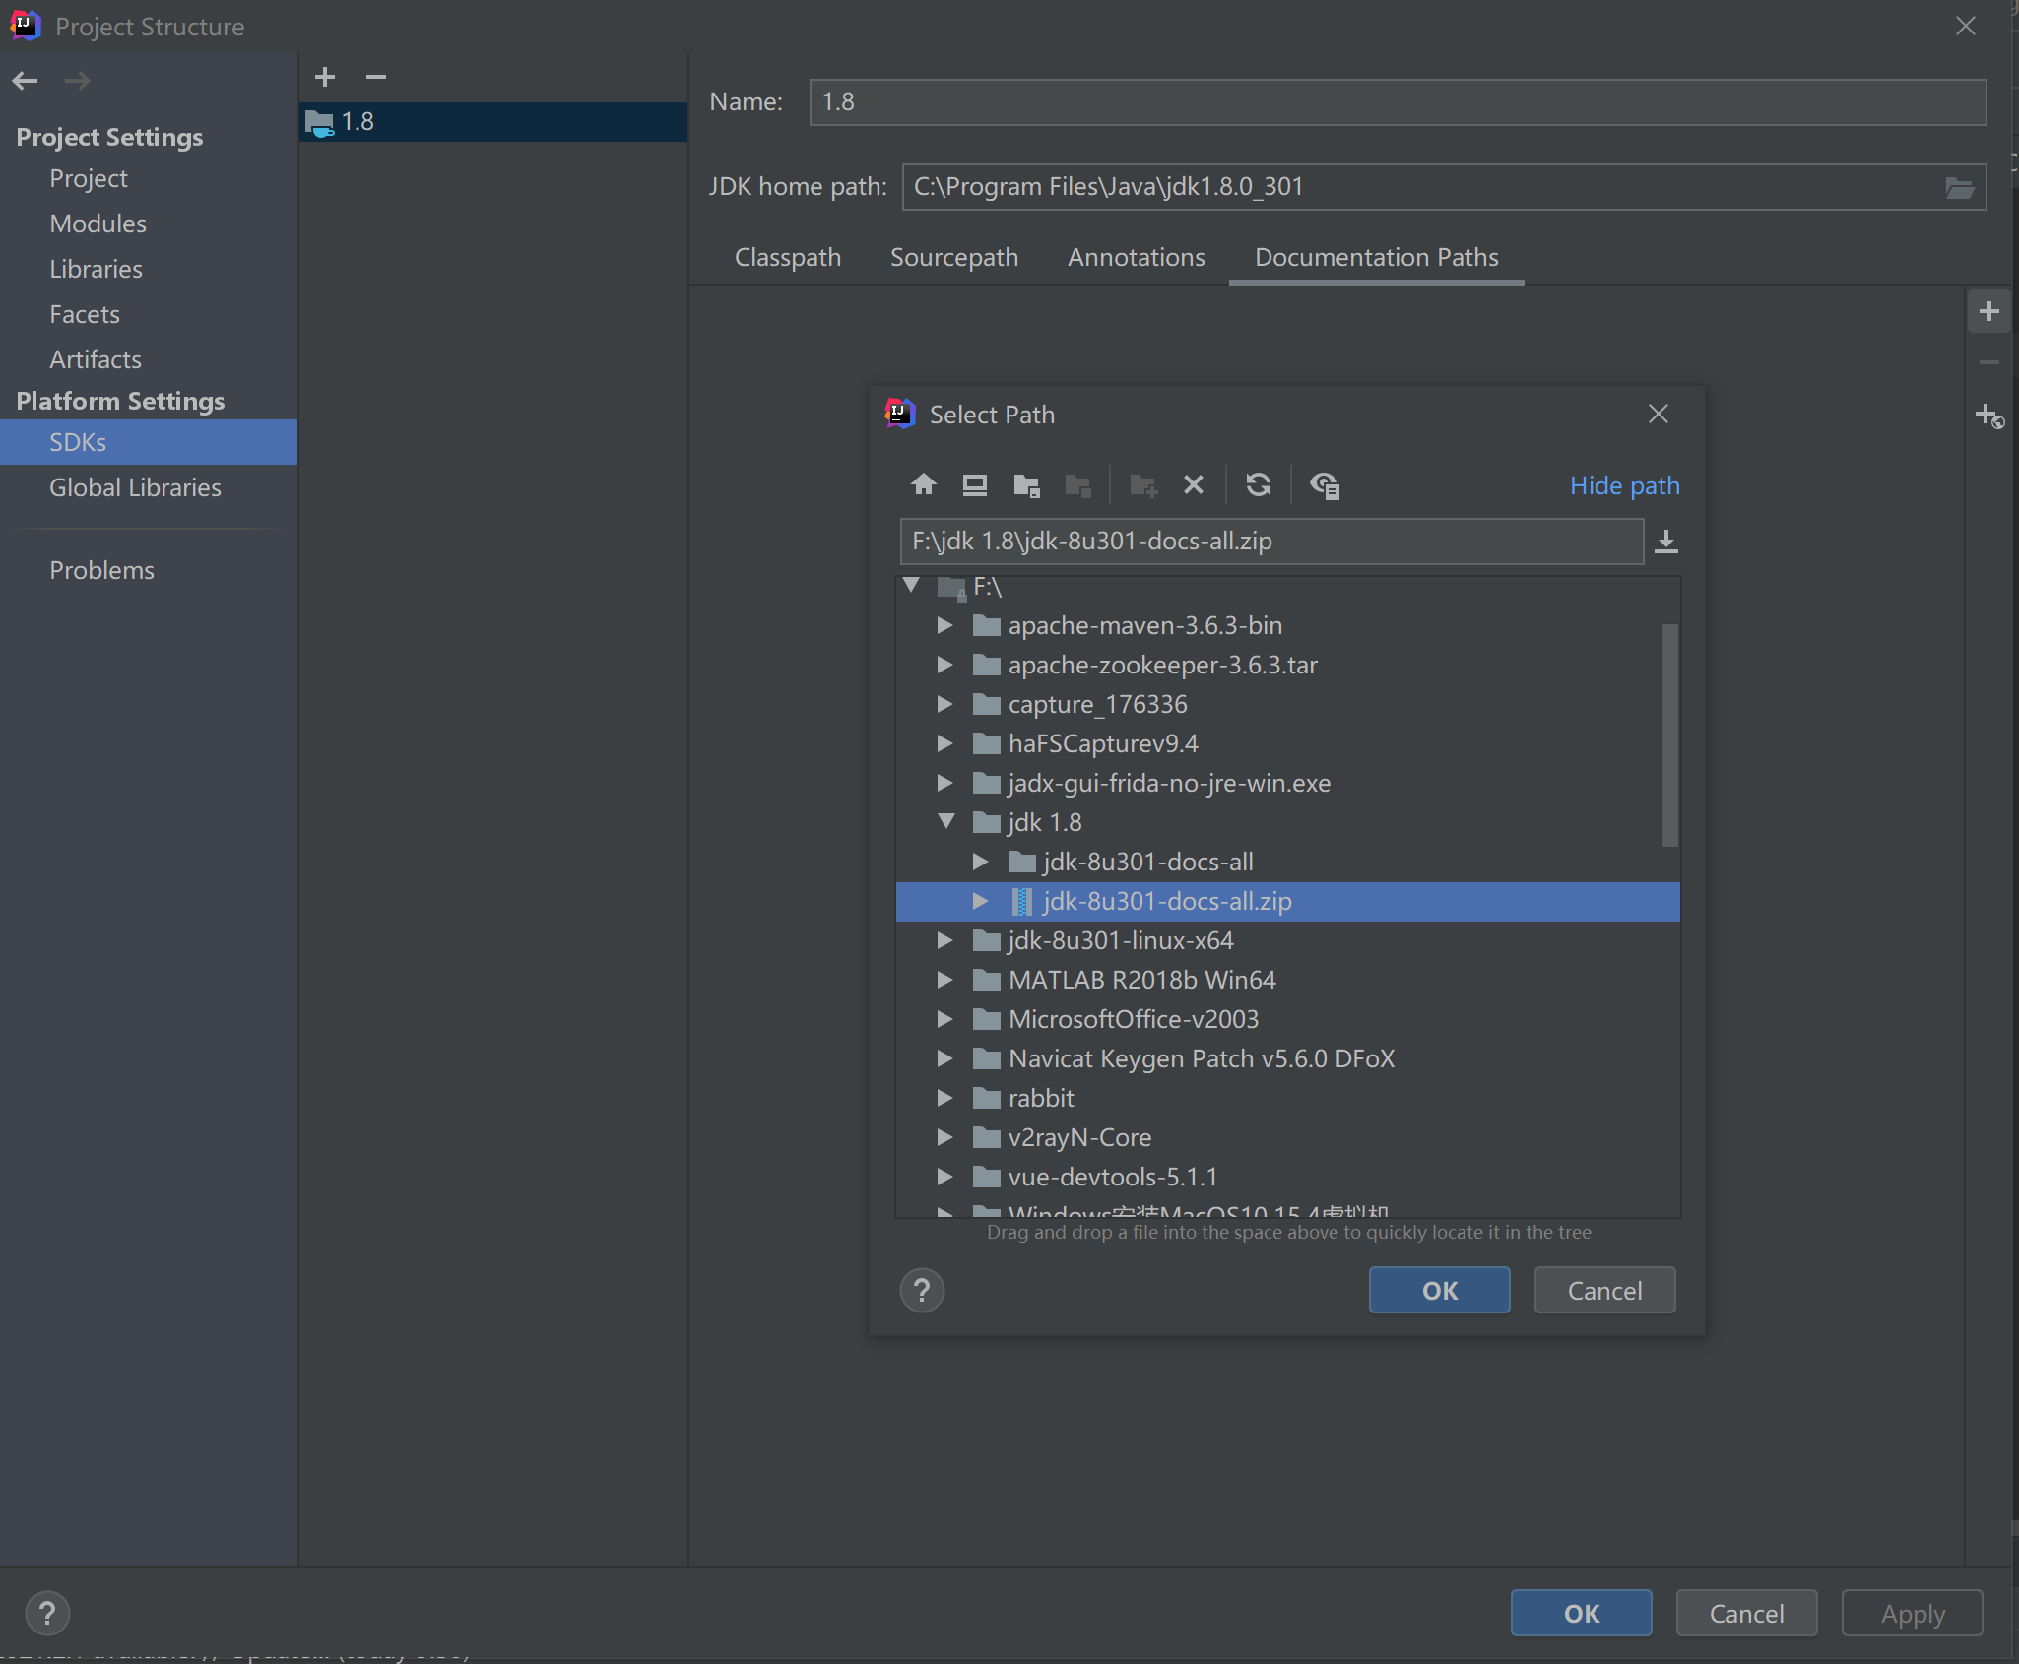The height and width of the screenshot is (1664, 2019).
Task: Click the home/root directory icon
Action: pyautogui.click(x=922, y=486)
